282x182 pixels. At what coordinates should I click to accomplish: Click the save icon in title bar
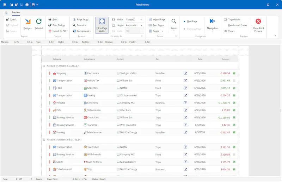[x=22, y=5]
